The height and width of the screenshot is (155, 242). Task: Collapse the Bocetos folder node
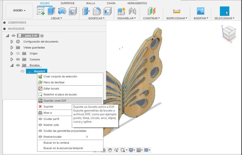[12, 65]
